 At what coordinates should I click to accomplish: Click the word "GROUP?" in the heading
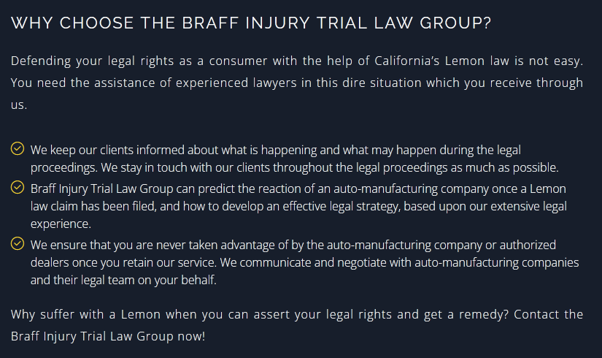[x=455, y=23]
